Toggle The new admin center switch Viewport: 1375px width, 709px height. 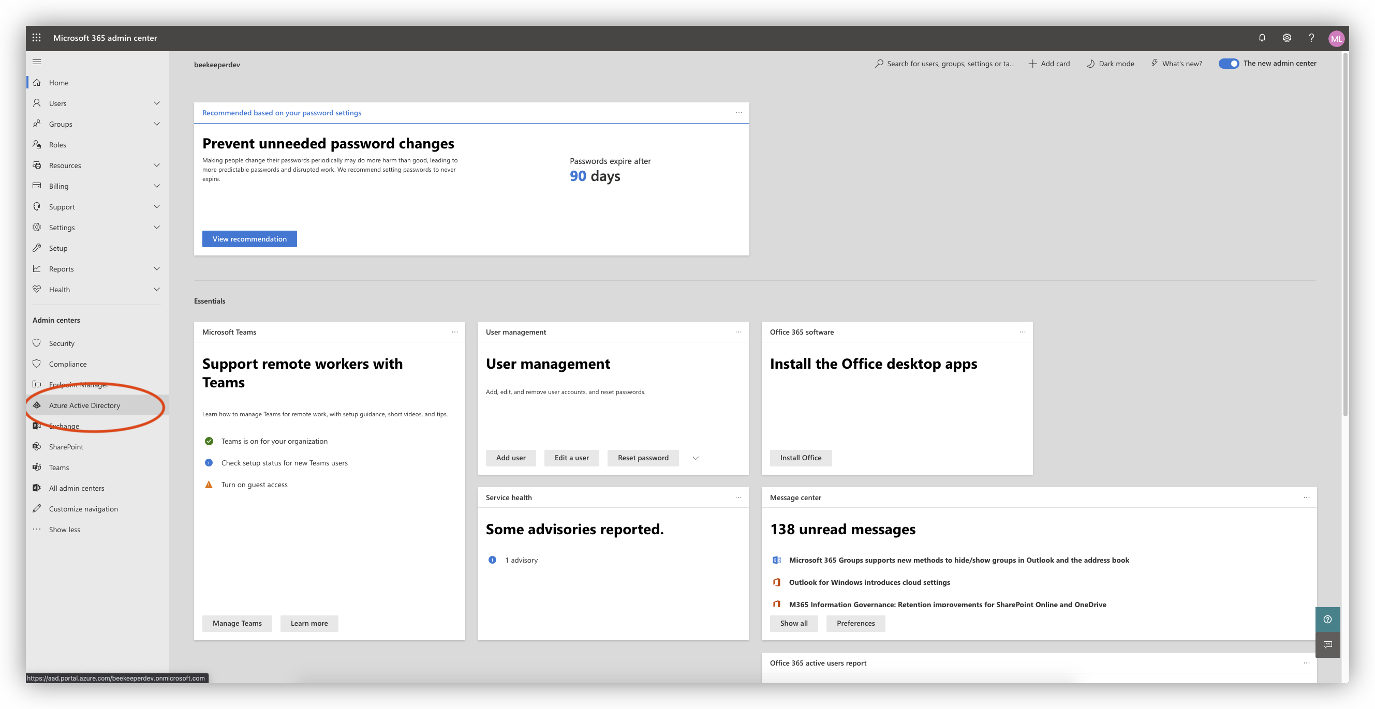(x=1229, y=64)
